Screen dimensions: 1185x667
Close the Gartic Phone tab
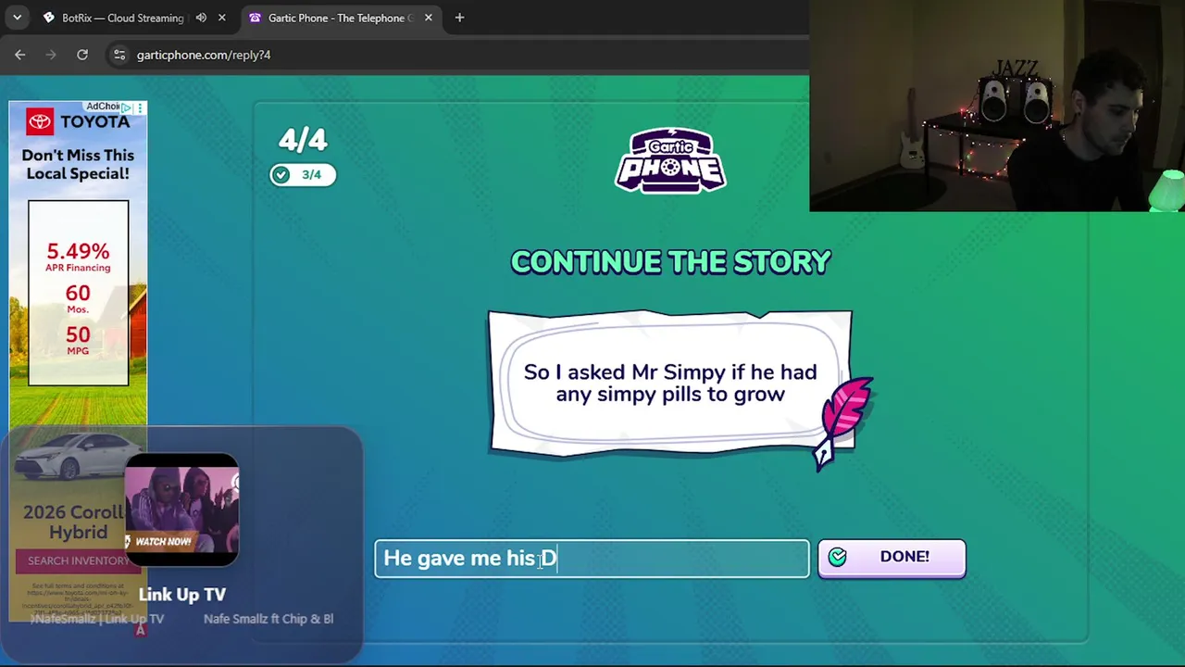[429, 18]
